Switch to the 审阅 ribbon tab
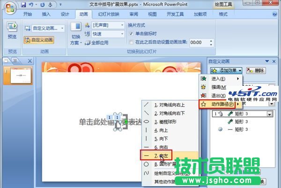Viewport: 281px width, 188px height. coord(134,14)
